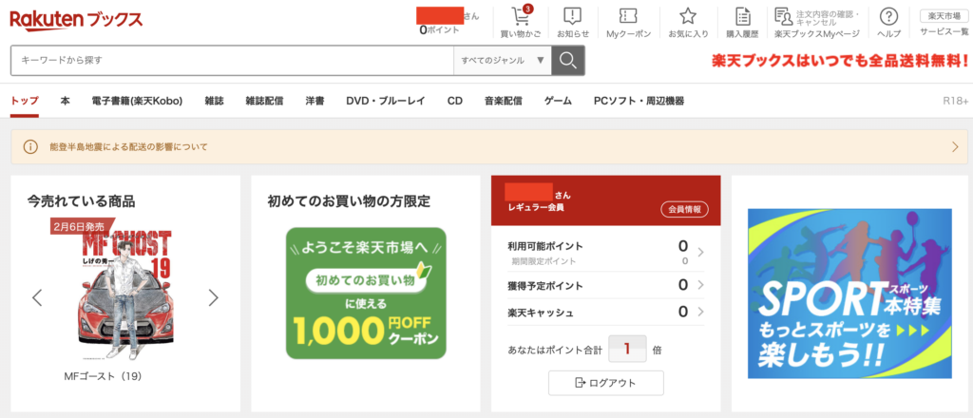Open the お気に入り star icon
The height and width of the screenshot is (418, 973).
(x=688, y=16)
